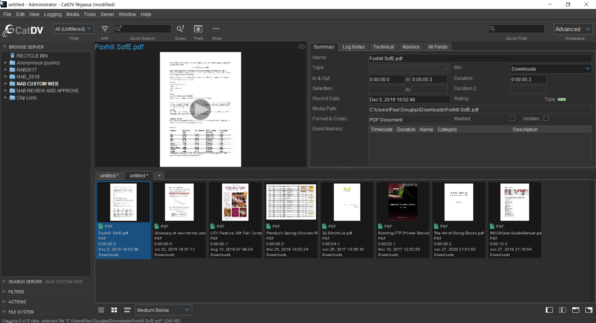
Task: Open the File menu
Action: coord(7,14)
